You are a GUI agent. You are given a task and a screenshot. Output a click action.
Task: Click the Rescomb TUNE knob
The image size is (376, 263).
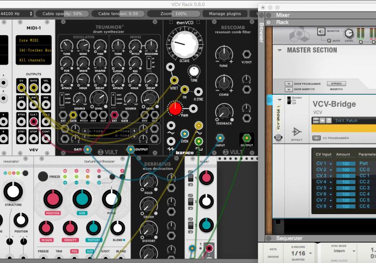pos(224,54)
